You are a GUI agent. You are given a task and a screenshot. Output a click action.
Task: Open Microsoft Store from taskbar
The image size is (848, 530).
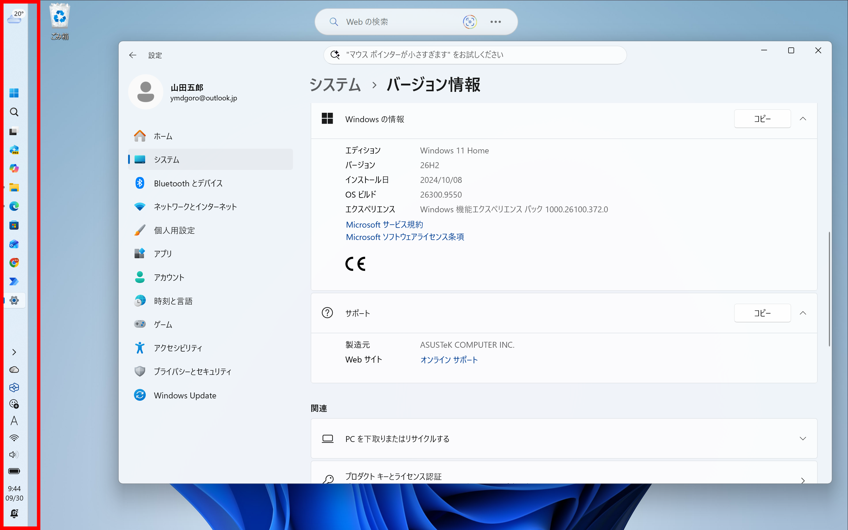tap(14, 225)
